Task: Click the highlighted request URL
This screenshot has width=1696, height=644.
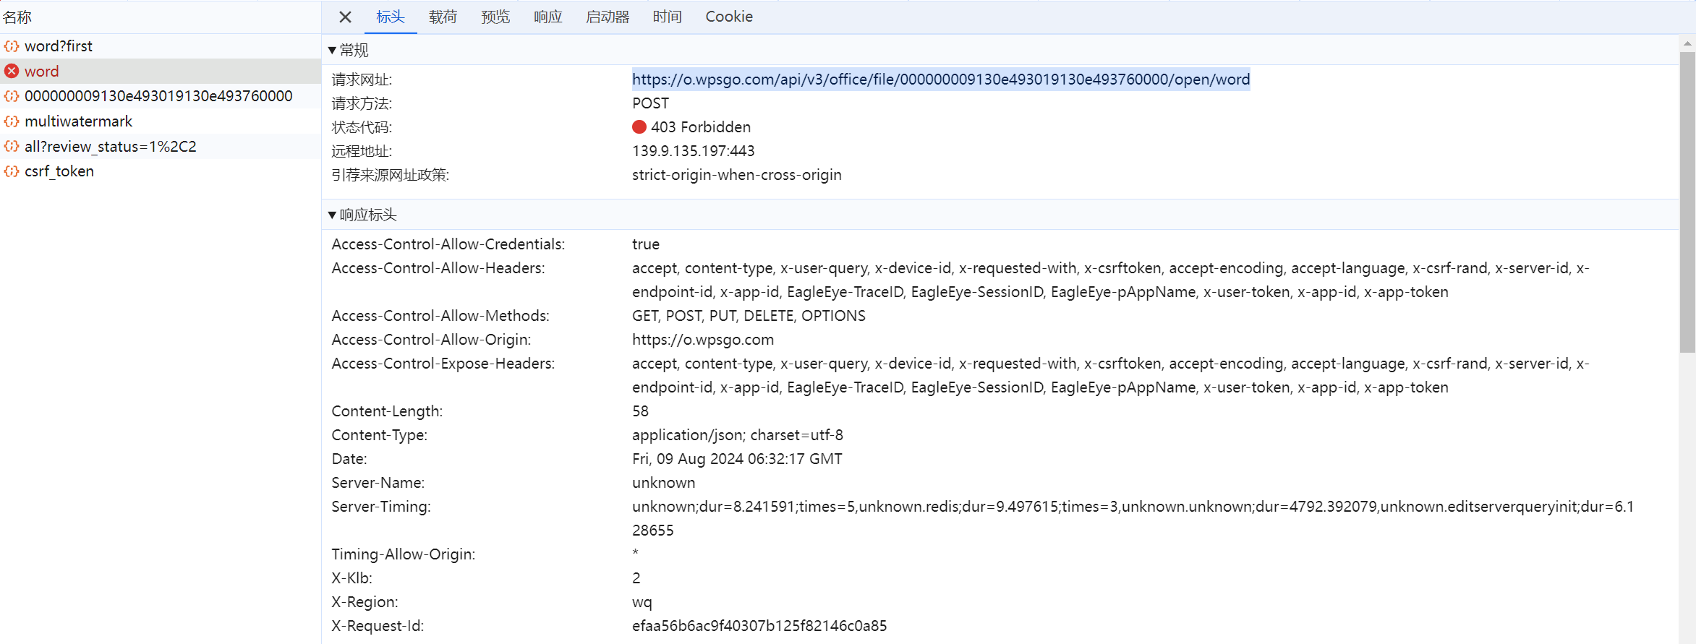Action: coord(941,80)
